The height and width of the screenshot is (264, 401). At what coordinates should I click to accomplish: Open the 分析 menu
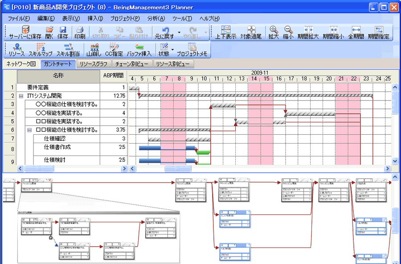click(x=156, y=19)
